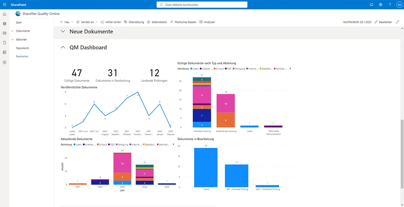Click the create plus icon in left rail
Viewport: 404px width, 207px height.
(4, 62)
